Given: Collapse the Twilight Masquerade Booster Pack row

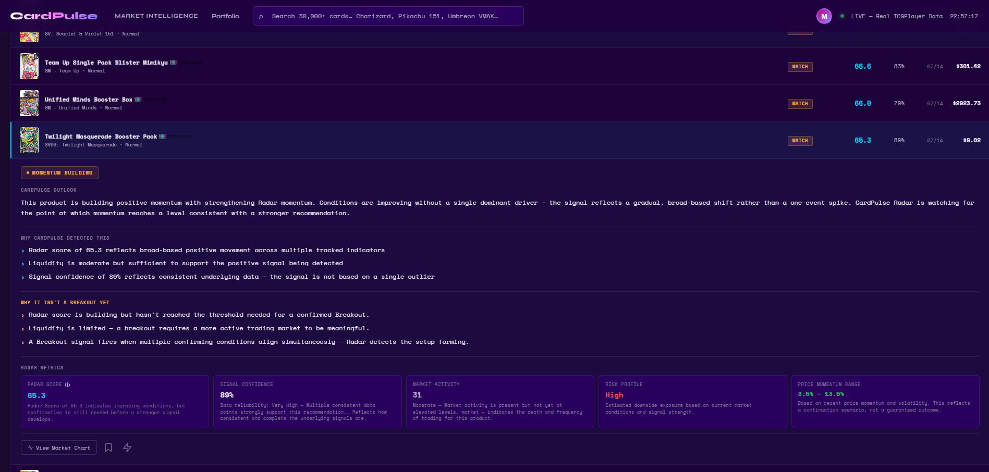Looking at the screenshot, I should click(499, 140).
